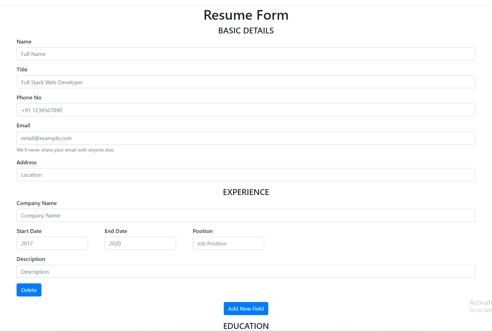Click the Title field showing Full Stack Web Developer
The width and height of the screenshot is (492, 331).
tap(246, 82)
